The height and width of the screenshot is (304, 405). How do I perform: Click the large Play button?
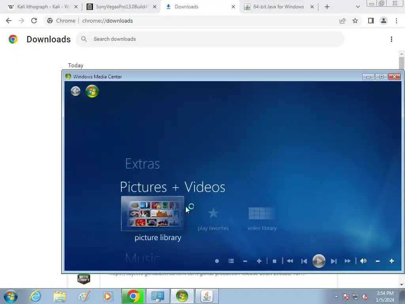319,261
